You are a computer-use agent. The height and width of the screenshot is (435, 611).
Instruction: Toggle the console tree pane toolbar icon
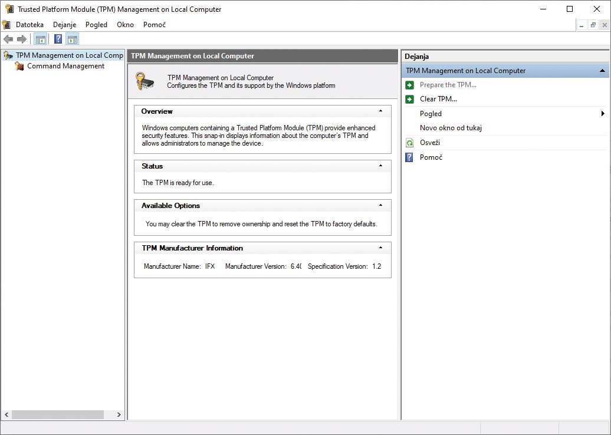coord(41,39)
